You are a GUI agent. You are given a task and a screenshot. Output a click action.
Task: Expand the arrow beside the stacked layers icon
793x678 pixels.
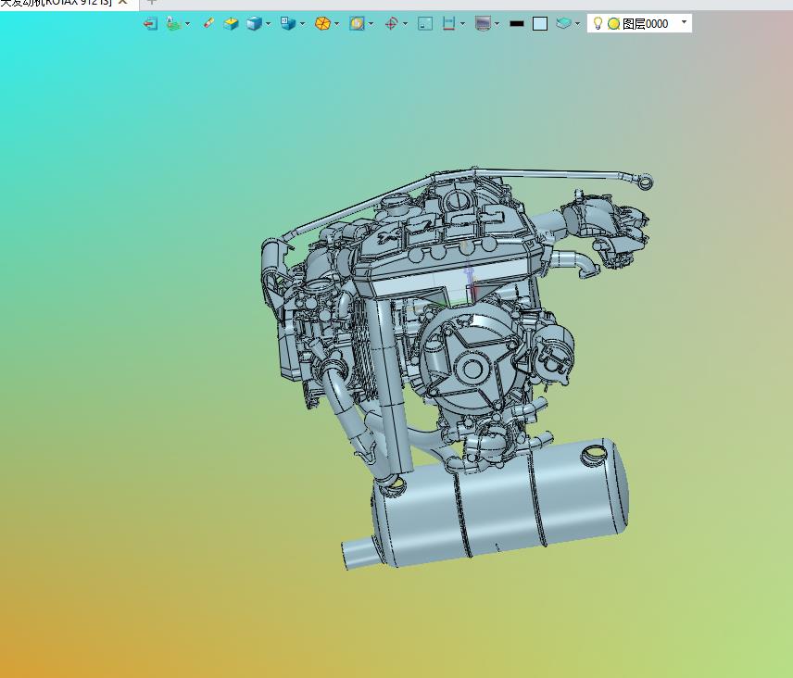(577, 23)
